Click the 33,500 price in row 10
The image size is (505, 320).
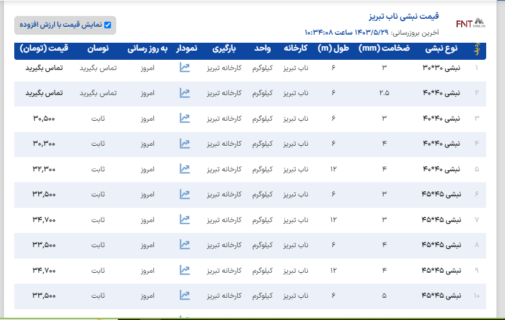(44, 296)
